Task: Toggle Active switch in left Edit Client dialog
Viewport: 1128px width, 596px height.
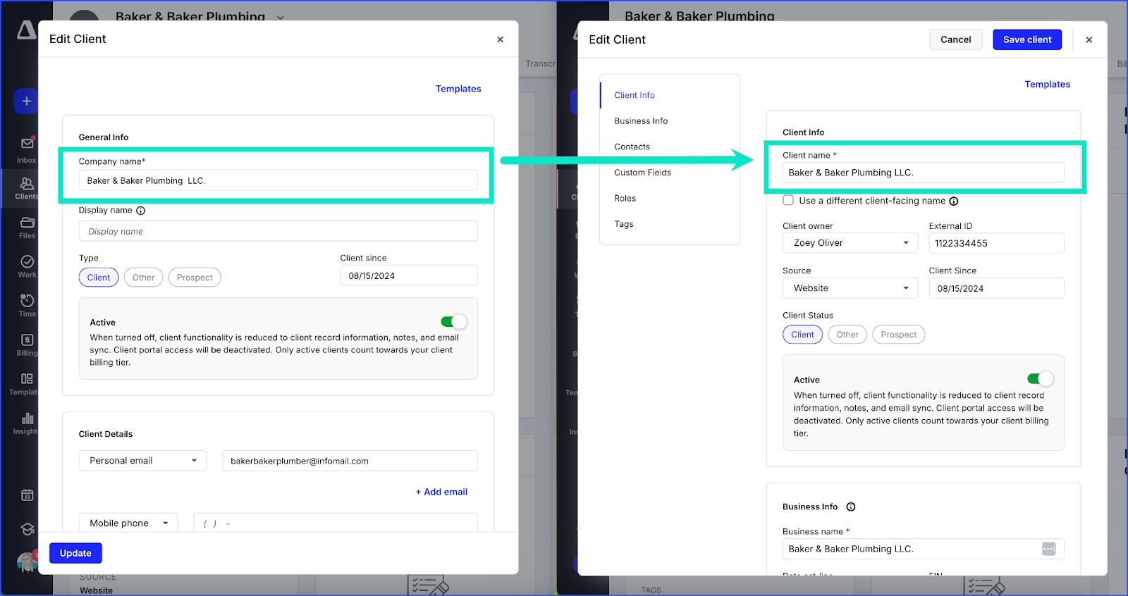Action: point(453,322)
